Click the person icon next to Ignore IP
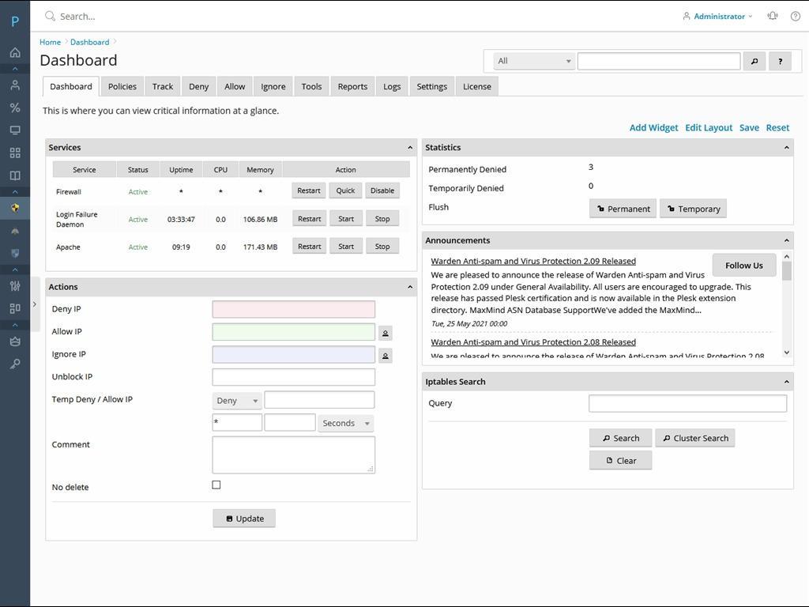Screen dimensions: 809x607 click(386, 356)
